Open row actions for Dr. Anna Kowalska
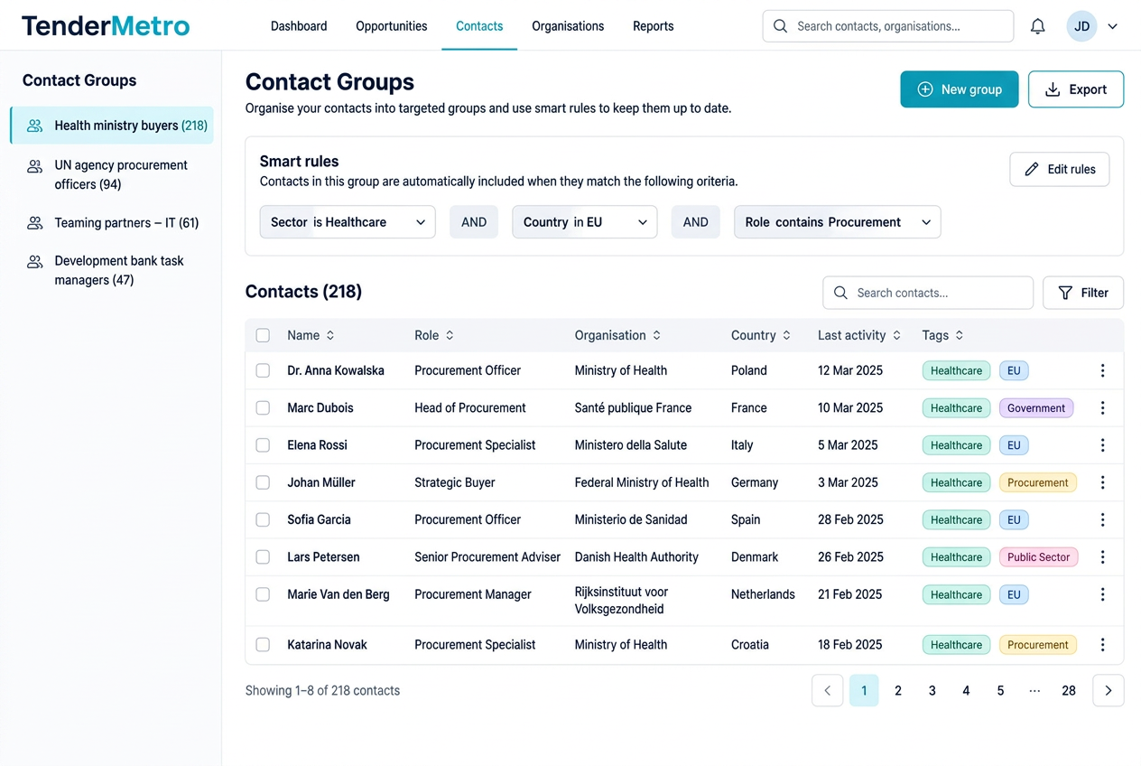1141x766 pixels. click(x=1102, y=370)
